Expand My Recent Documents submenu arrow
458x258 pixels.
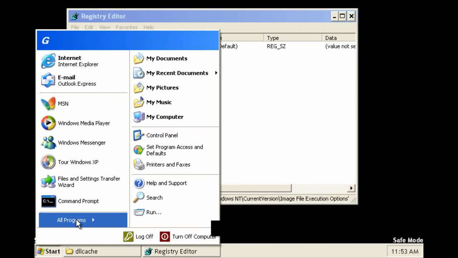pyautogui.click(x=216, y=73)
